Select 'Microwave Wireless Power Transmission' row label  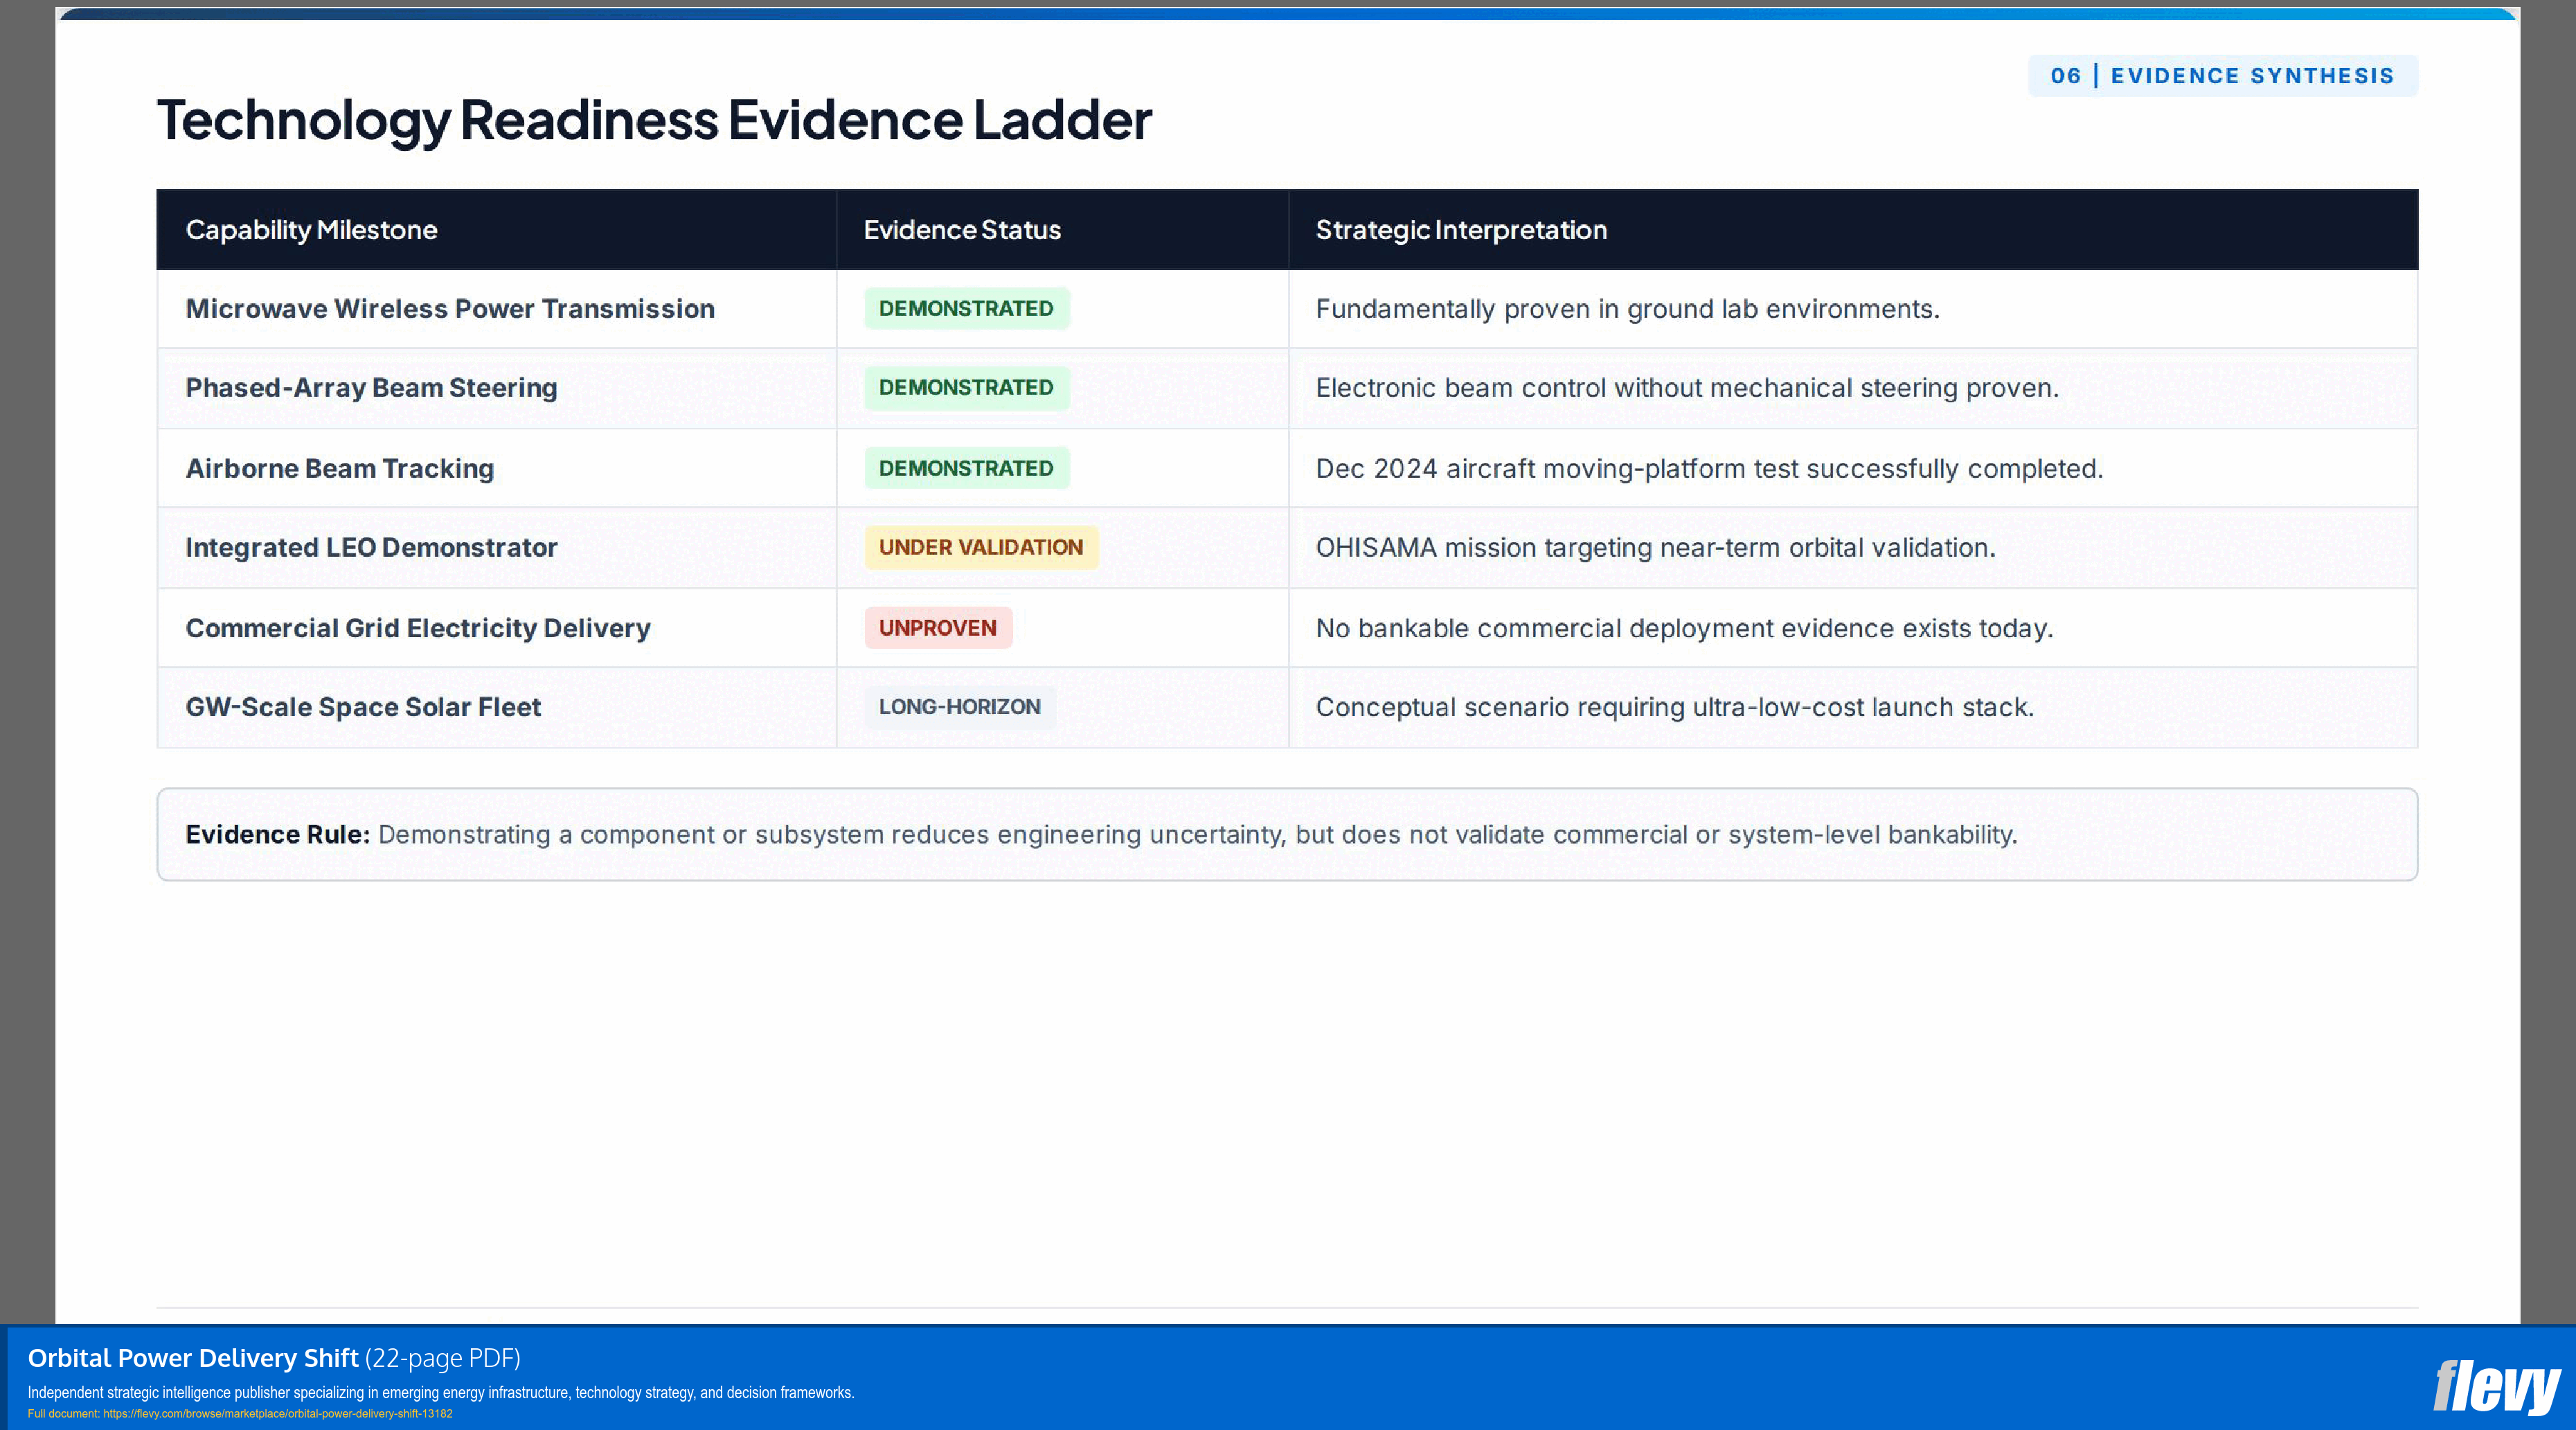coord(450,309)
